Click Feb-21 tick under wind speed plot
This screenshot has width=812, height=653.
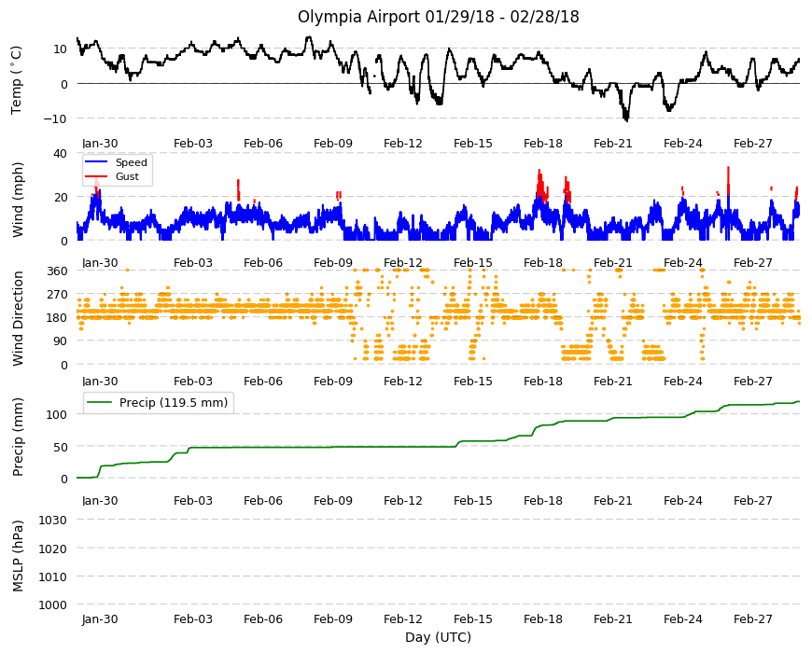pos(612,263)
